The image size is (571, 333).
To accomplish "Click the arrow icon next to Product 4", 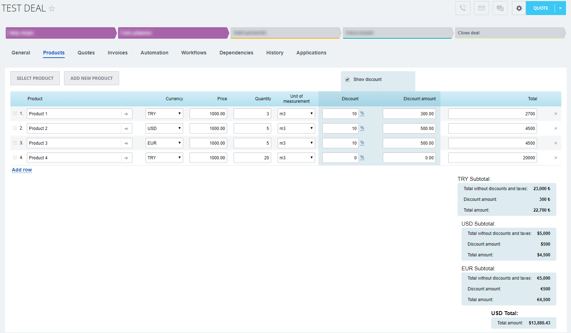I will [x=126, y=158].
